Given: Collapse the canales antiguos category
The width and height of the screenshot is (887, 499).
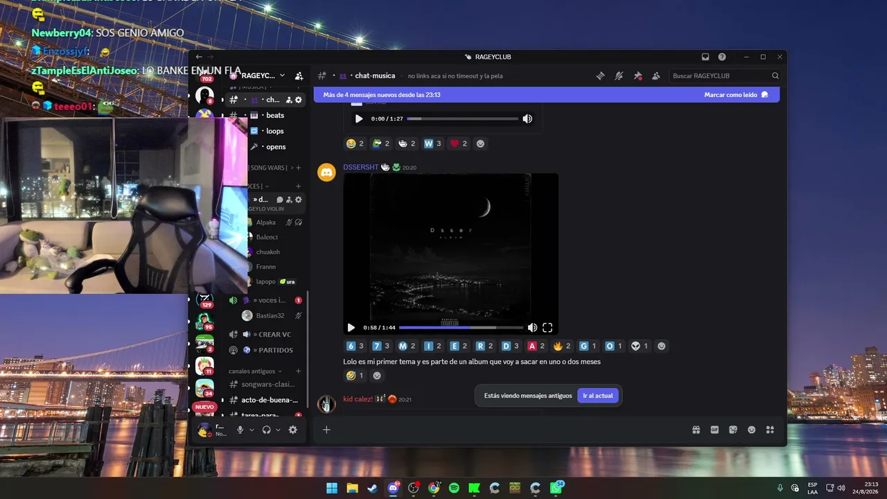Looking at the screenshot, I should click(x=256, y=371).
